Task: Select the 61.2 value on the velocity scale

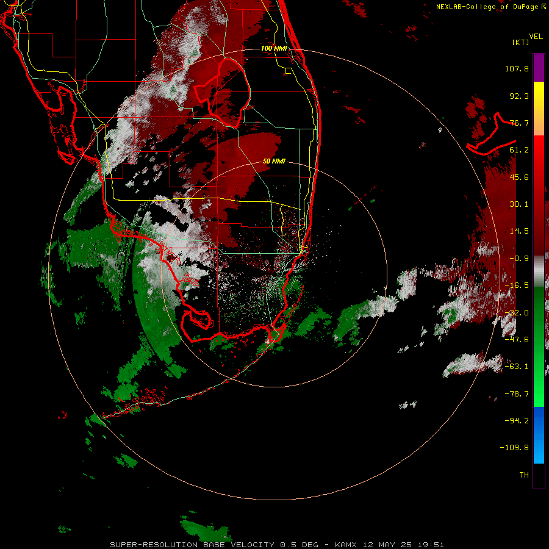Action: pos(519,150)
